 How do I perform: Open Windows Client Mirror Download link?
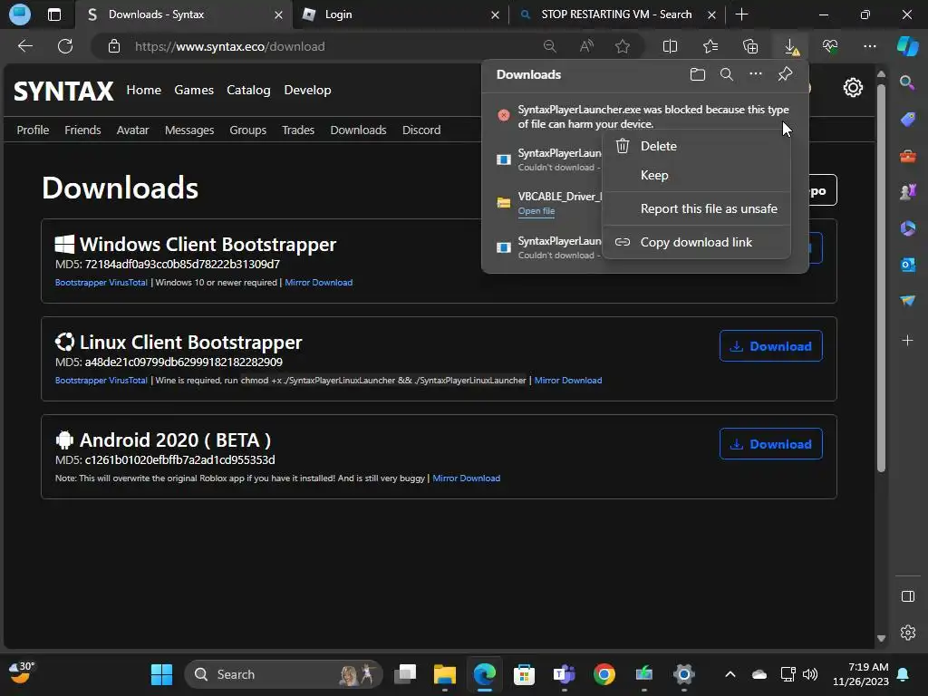(x=318, y=283)
